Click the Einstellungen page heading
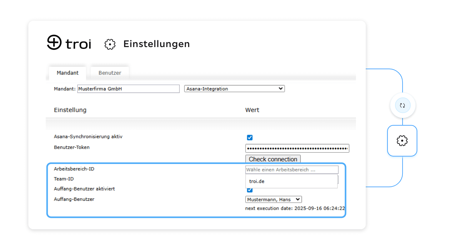 coord(157,44)
